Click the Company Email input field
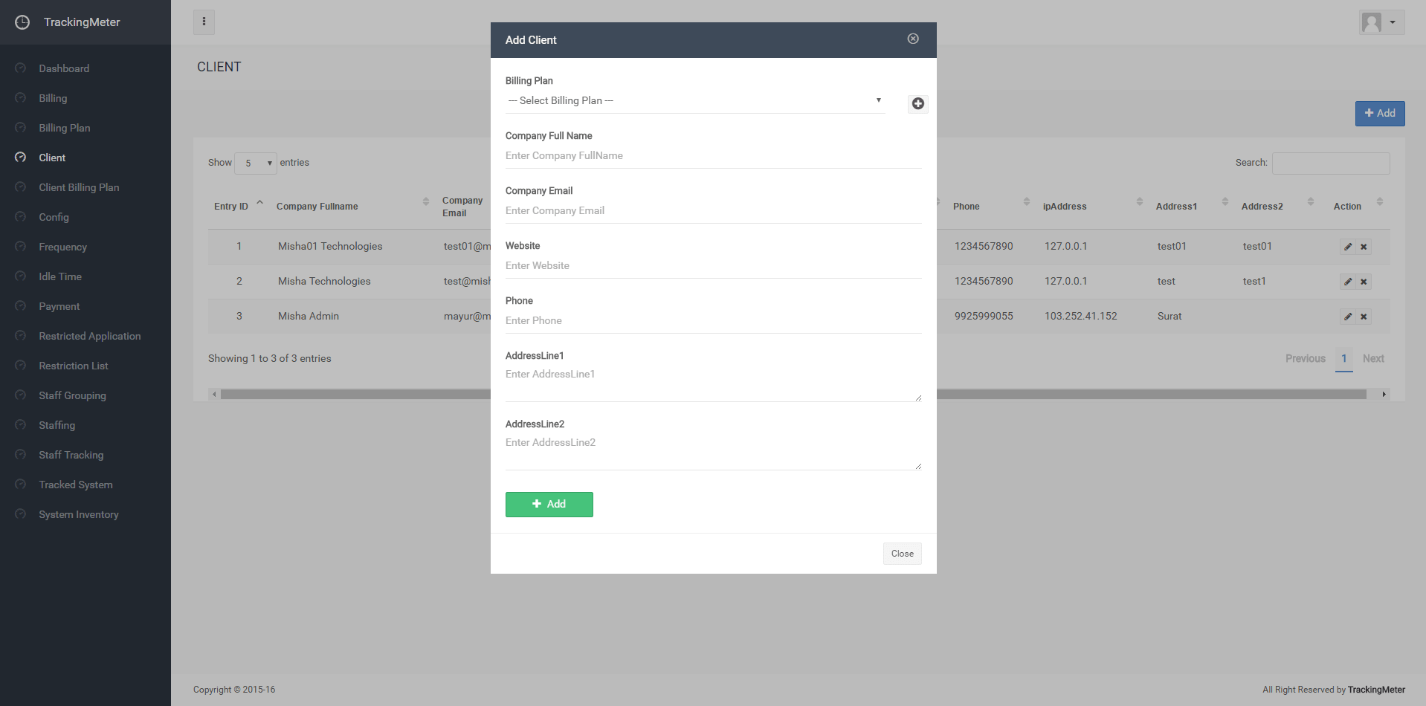 click(713, 211)
